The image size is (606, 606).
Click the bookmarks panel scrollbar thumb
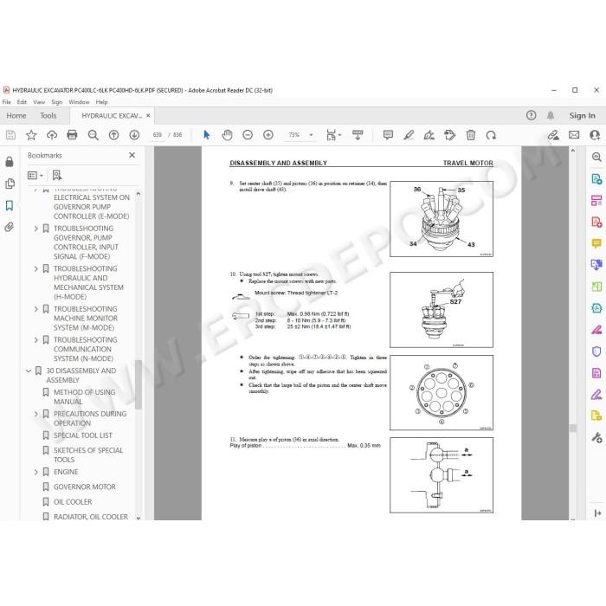(x=138, y=384)
